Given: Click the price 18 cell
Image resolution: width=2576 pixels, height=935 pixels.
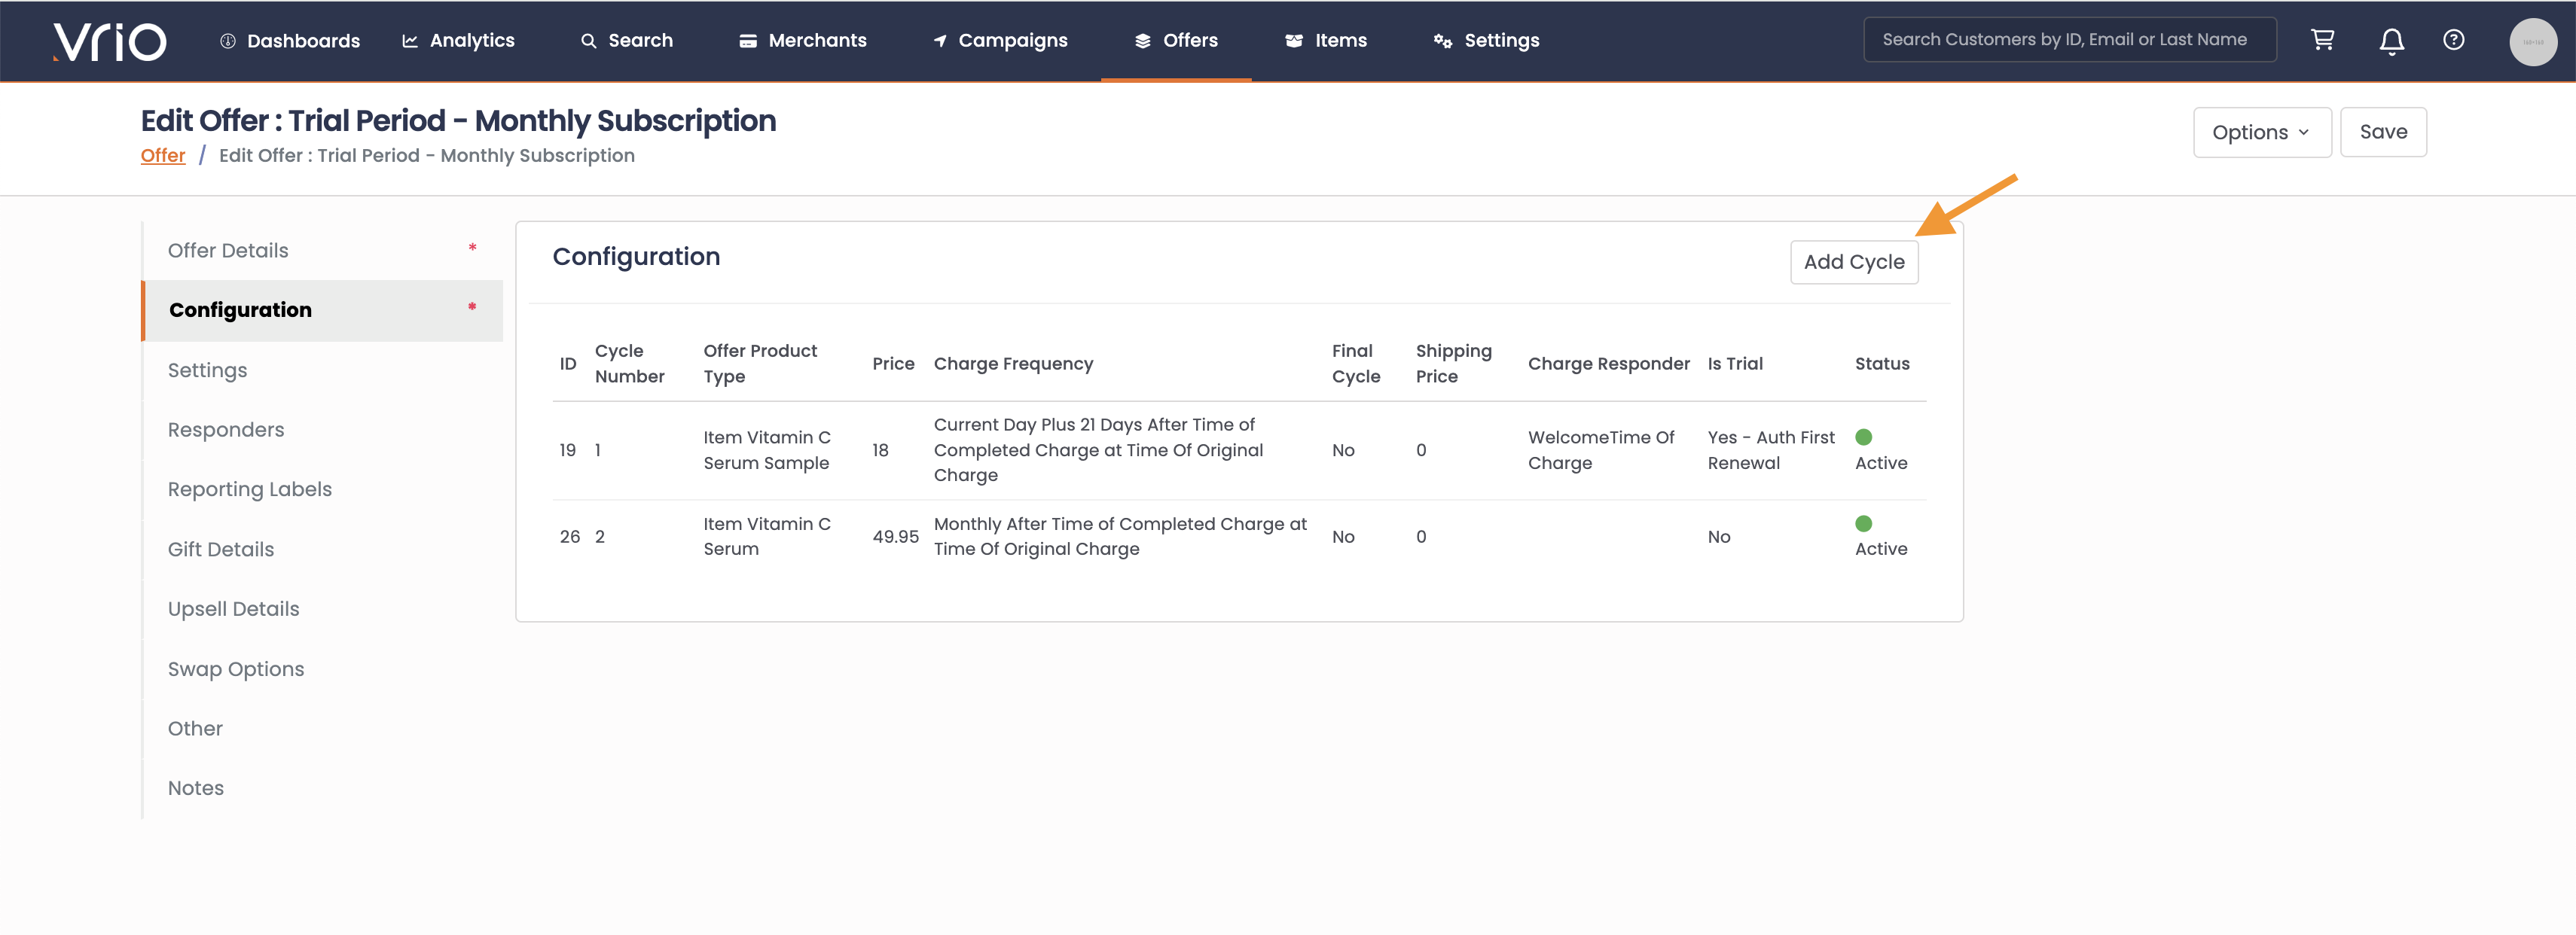Looking at the screenshot, I should click(880, 451).
